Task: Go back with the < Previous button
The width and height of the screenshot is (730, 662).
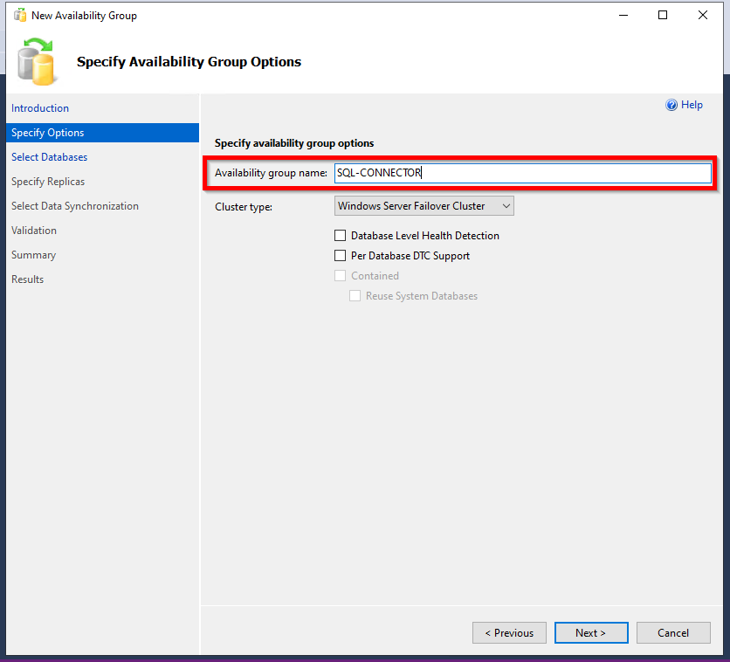Action: click(x=509, y=632)
